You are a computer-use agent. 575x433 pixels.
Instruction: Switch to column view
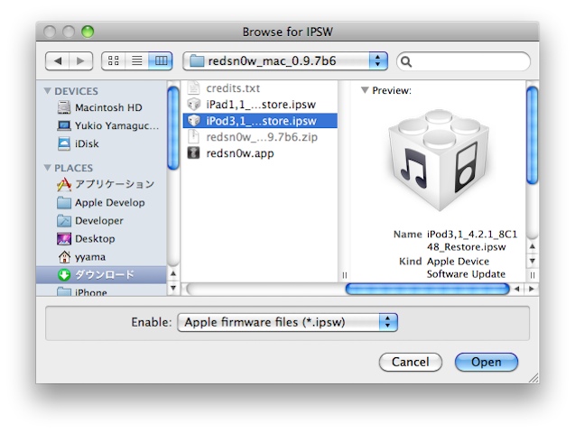[161, 60]
